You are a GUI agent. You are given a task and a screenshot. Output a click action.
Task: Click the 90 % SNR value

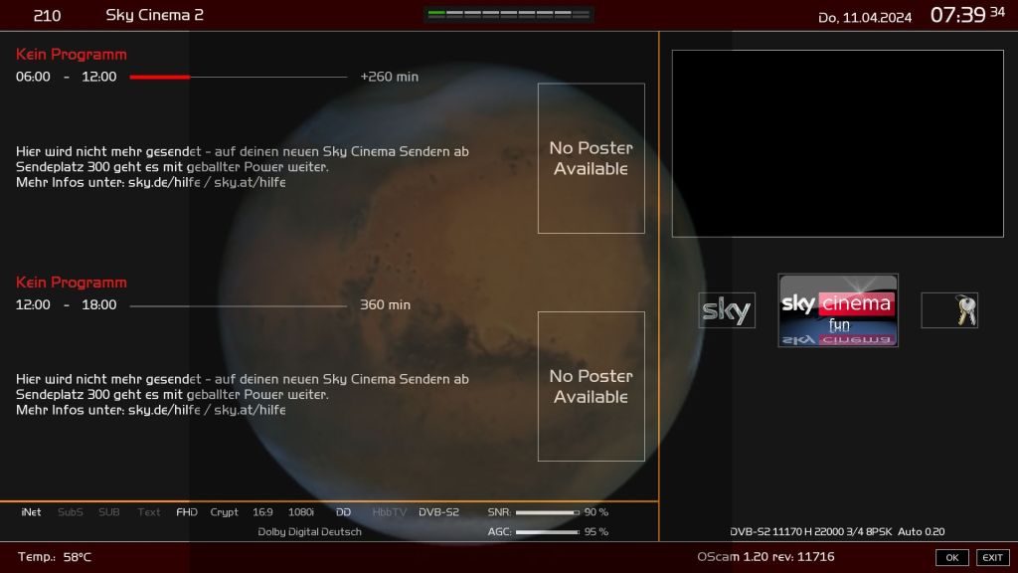click(x=596, y=512)
